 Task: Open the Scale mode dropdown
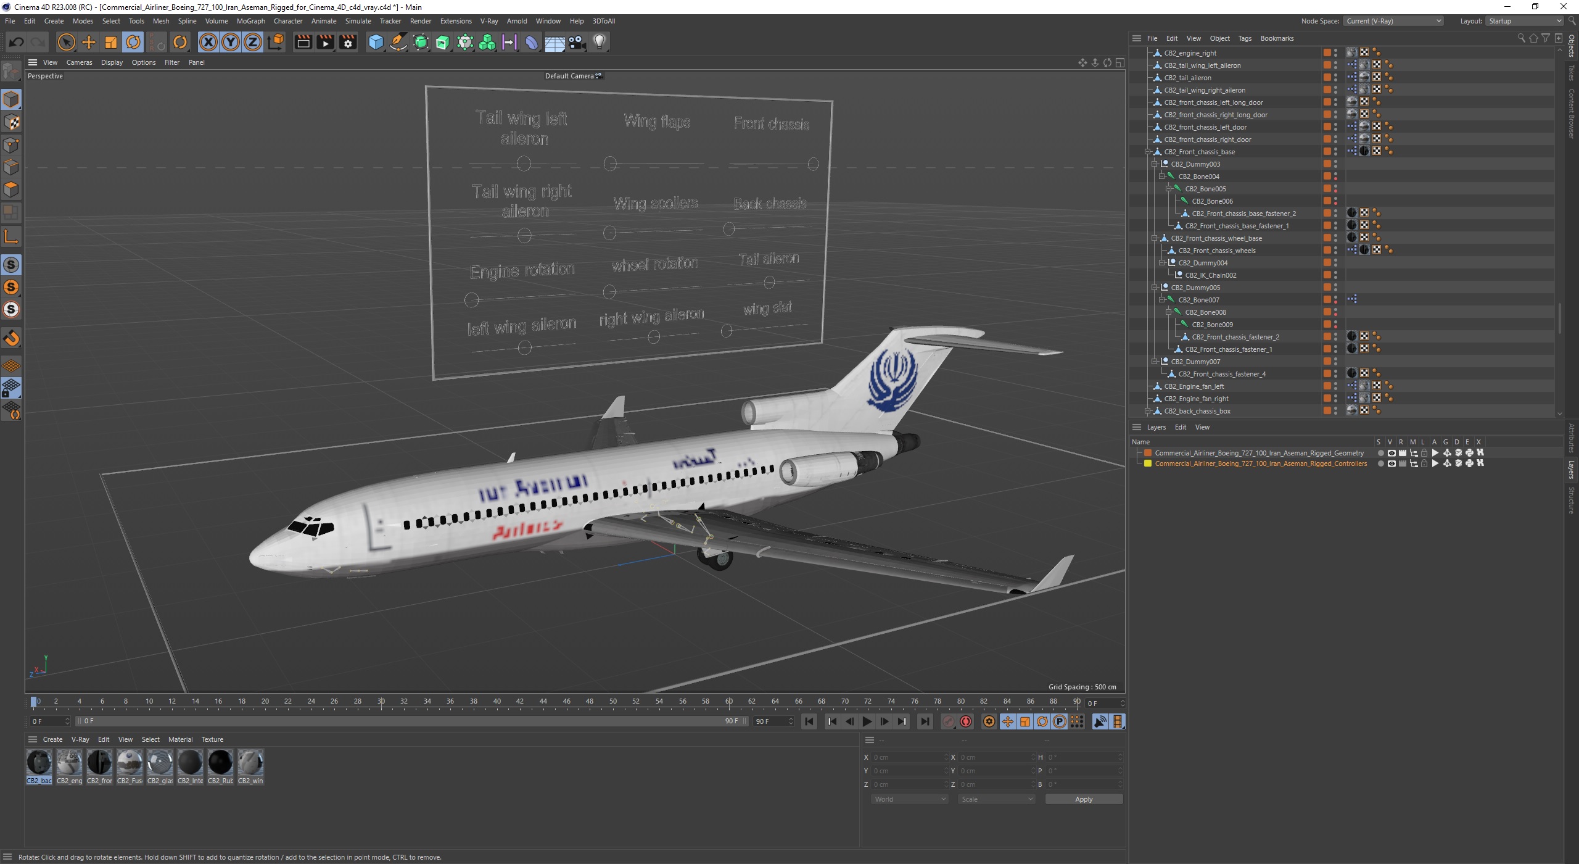[x=996, y=799]
